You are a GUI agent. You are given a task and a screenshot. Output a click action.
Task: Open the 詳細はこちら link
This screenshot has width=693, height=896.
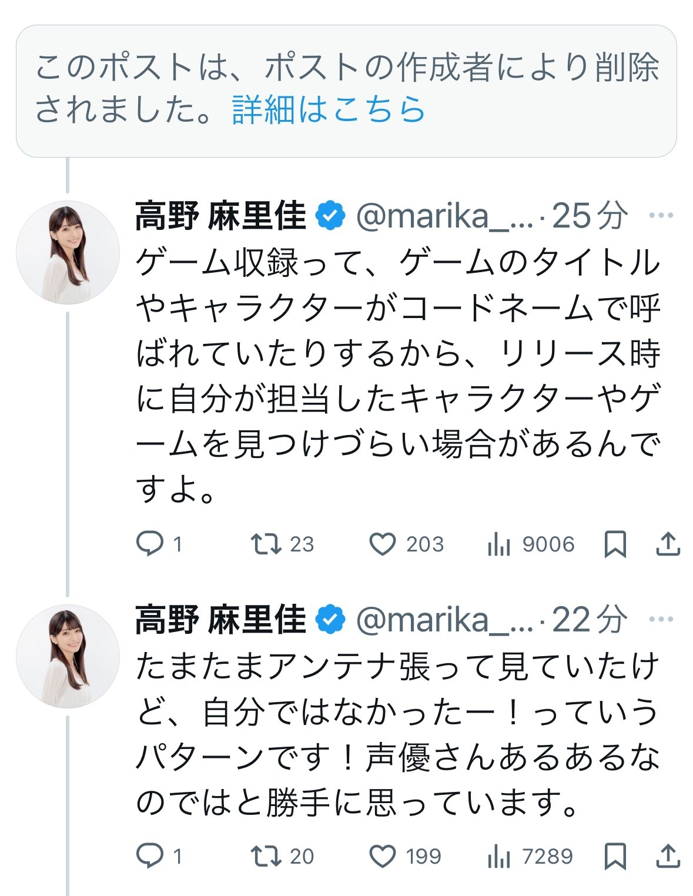point(329,109)
